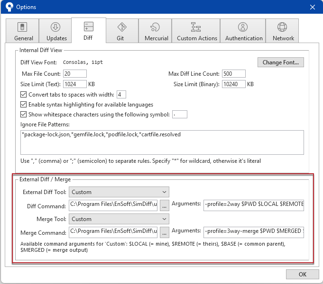Screen dimensions: 323x284
Task: Select the Diff tab label
Action: coord(88,38)
